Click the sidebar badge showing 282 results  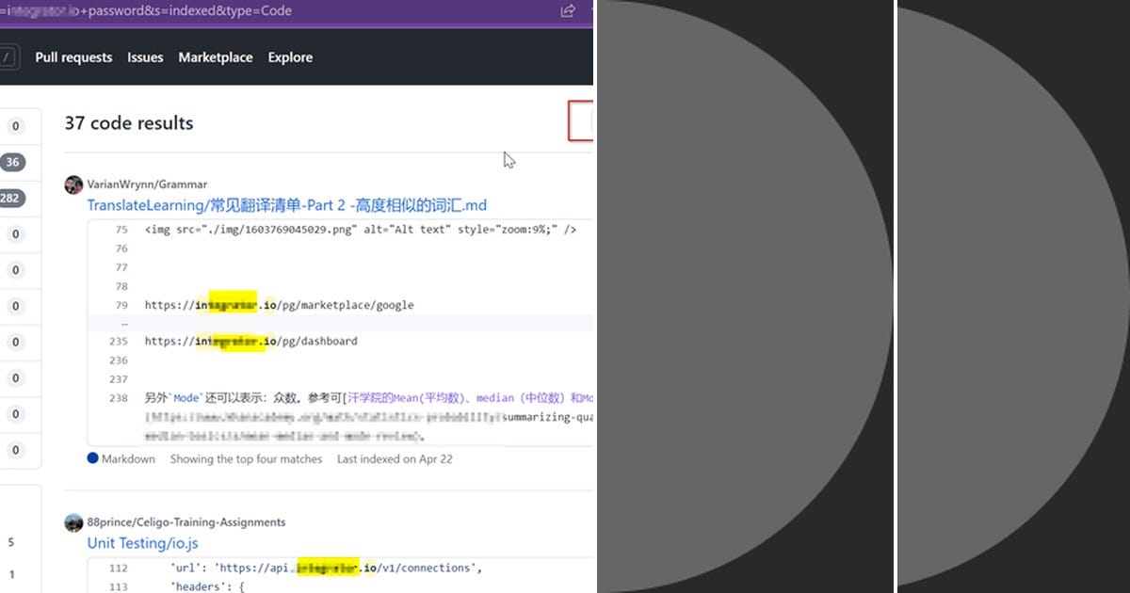coord(11,199)
